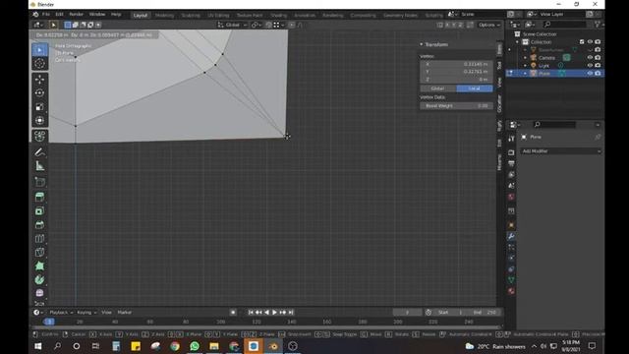Switch to the Shading workspace tab
The image size is (629, 354).
tap(278, 16)
